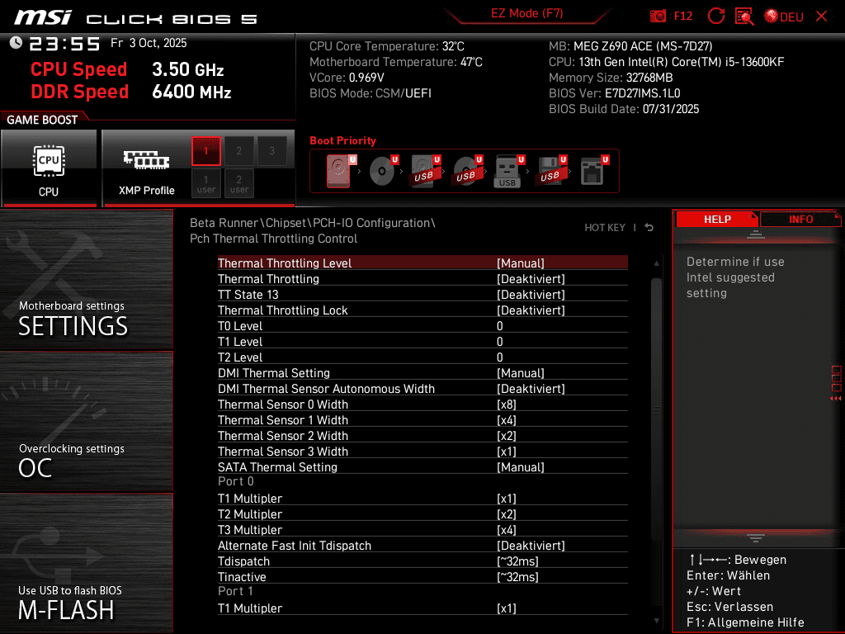Enable Game Boost CPU button
Viewport: 845px width, 634px height.
coord(49,168)
